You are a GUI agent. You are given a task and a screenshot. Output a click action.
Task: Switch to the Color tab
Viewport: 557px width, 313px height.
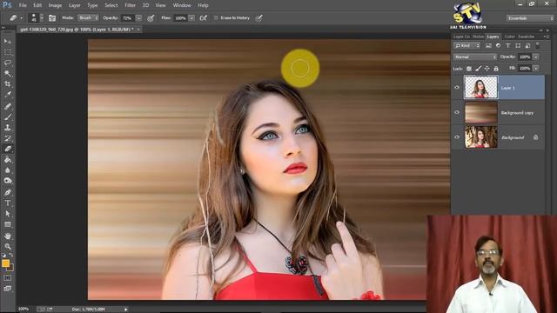[x=509, y=37]
